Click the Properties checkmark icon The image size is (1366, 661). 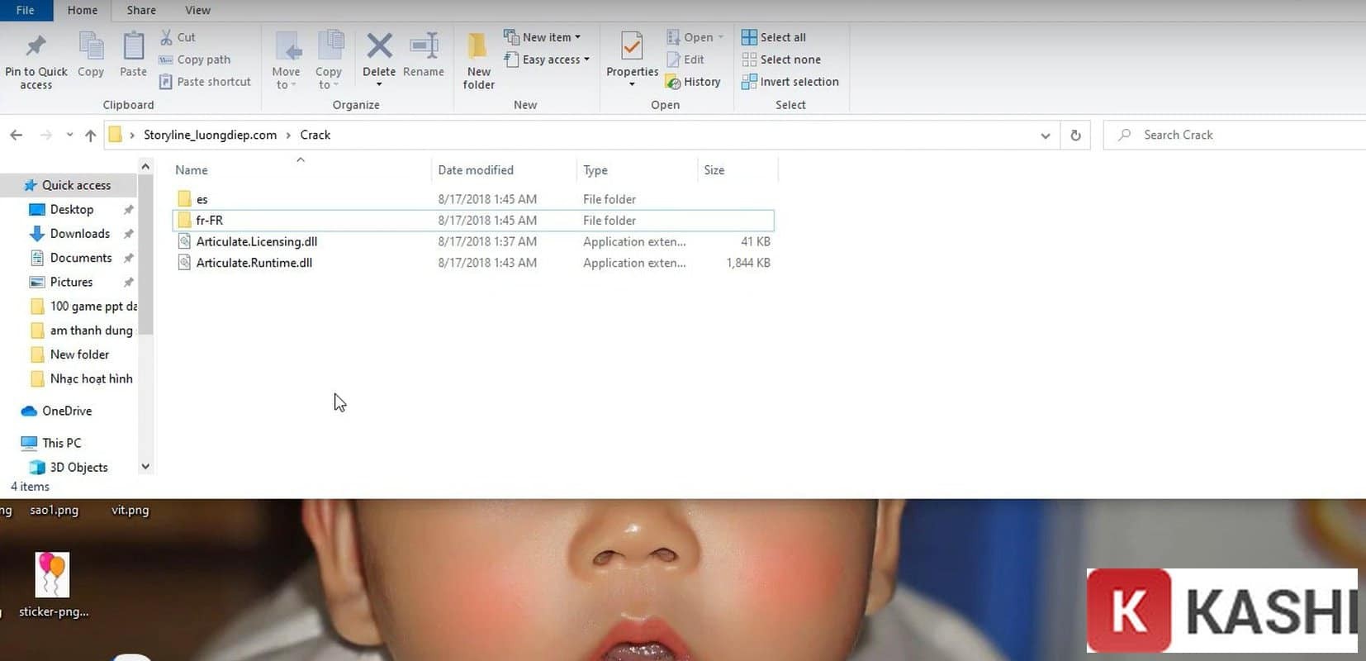pyautogui.click(x=632, y=46)
